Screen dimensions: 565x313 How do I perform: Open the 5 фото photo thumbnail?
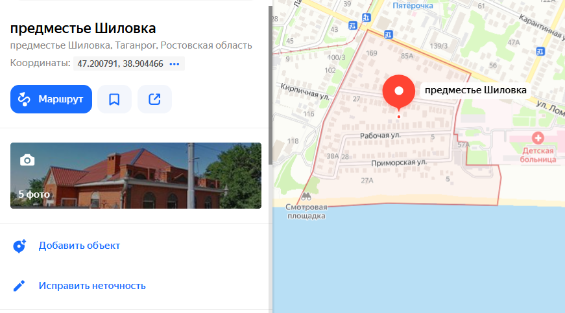click(136, 176)
